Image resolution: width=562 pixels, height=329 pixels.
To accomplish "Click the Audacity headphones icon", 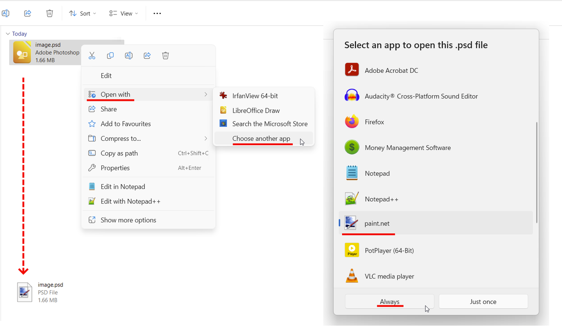I will 352,96.
